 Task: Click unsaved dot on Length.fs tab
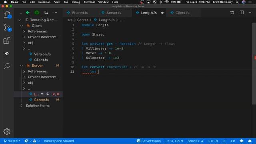point(162,13)
